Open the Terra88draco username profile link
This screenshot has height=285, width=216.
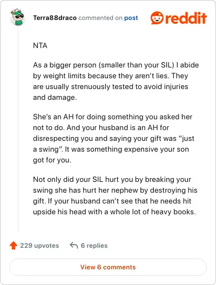pos(55,18)
